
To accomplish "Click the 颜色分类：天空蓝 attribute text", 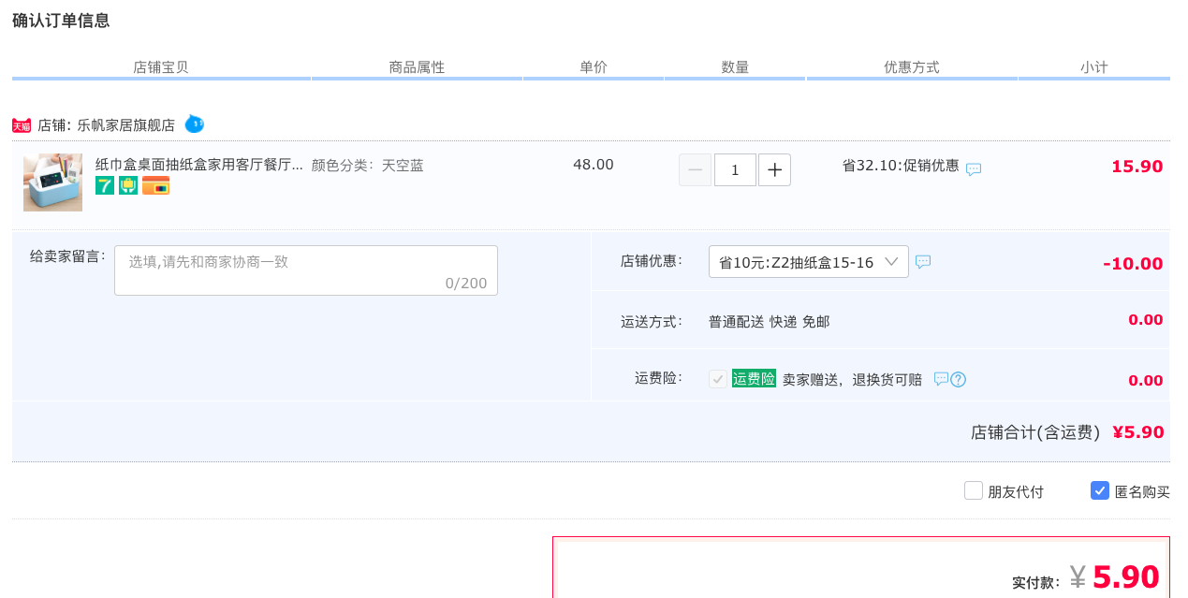I will pos(368,166).
